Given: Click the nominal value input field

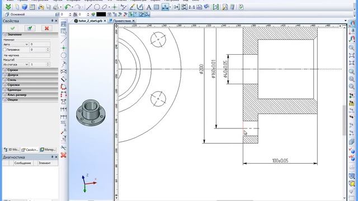Looking at the screenshot, I should pyautogui.click(x=40, y=44).
